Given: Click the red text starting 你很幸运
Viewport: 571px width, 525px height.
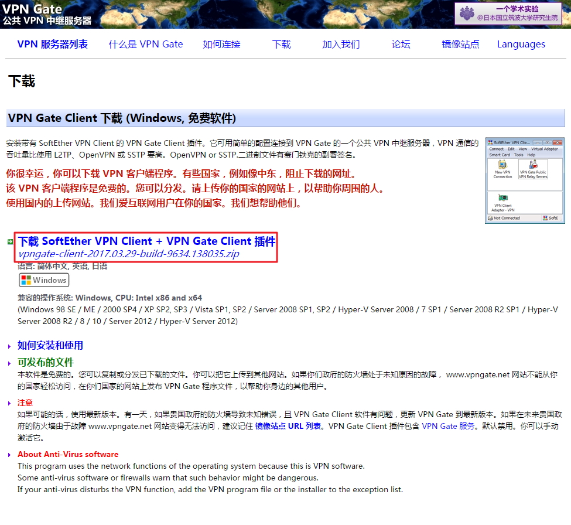Looking at the screenshot, I should (x=181, y=173).
